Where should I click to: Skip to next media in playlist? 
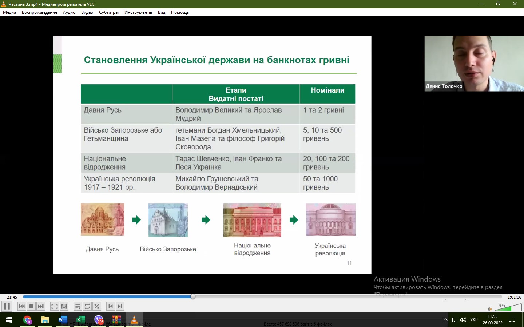41,306
